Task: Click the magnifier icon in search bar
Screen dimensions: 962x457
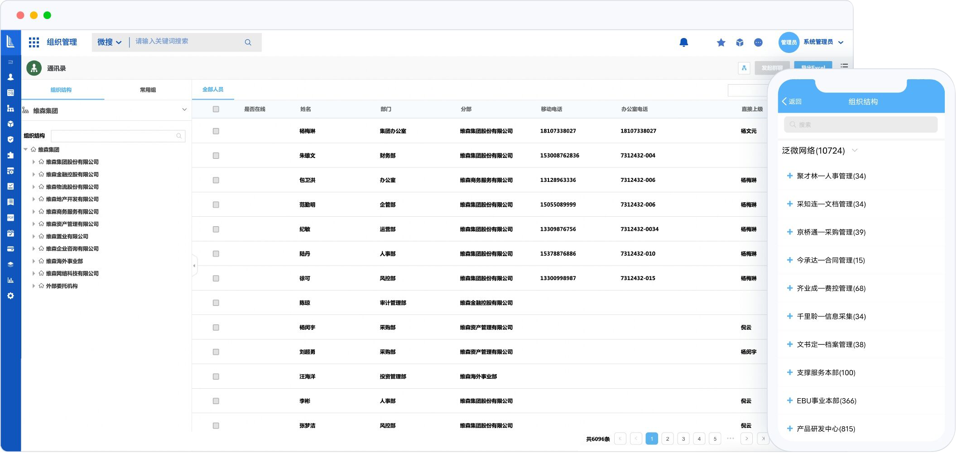Action: tap(248, 43)
